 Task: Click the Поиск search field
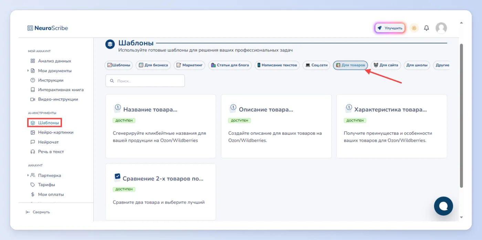(x=145, y=81)
